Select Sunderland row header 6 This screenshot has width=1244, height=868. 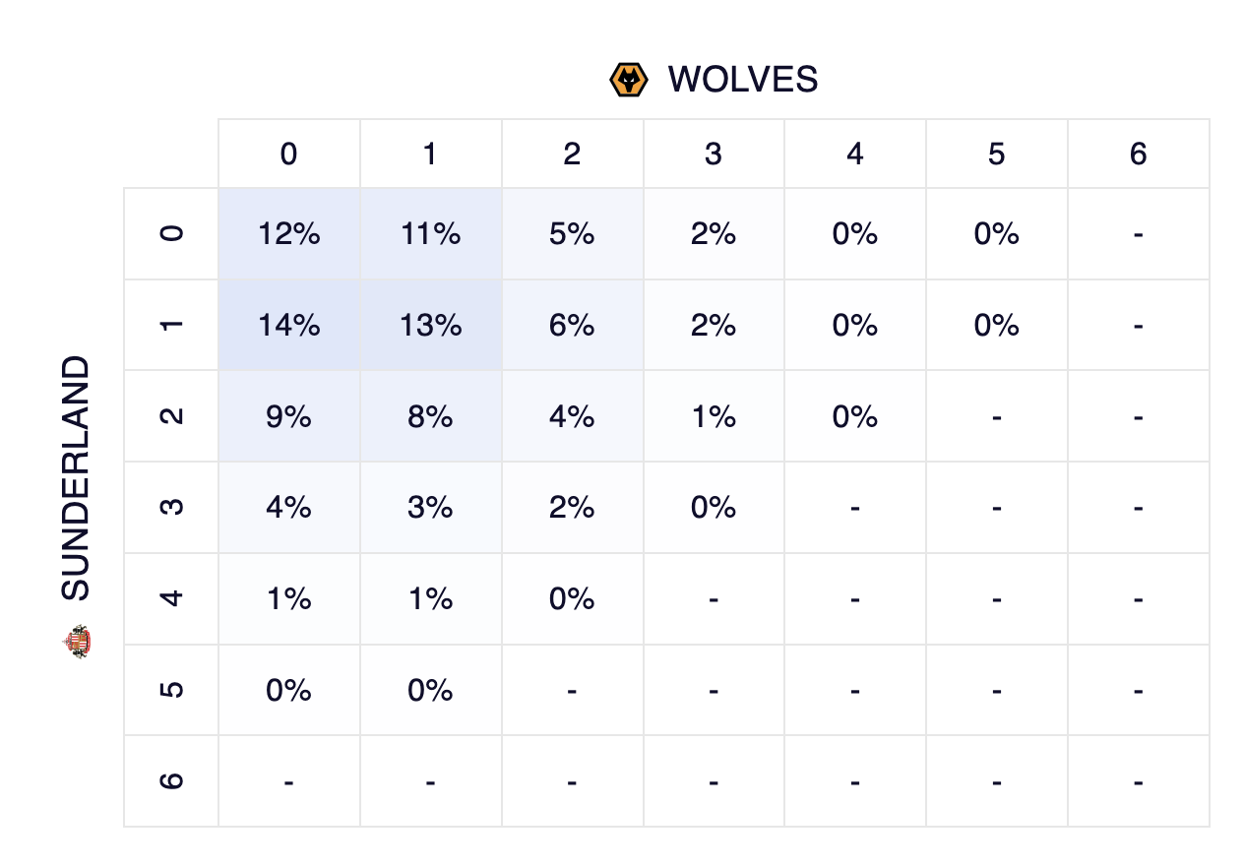171,781
